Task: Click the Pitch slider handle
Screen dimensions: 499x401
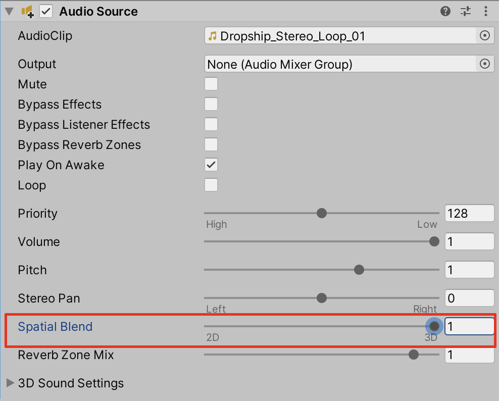Action: [359, 270]
